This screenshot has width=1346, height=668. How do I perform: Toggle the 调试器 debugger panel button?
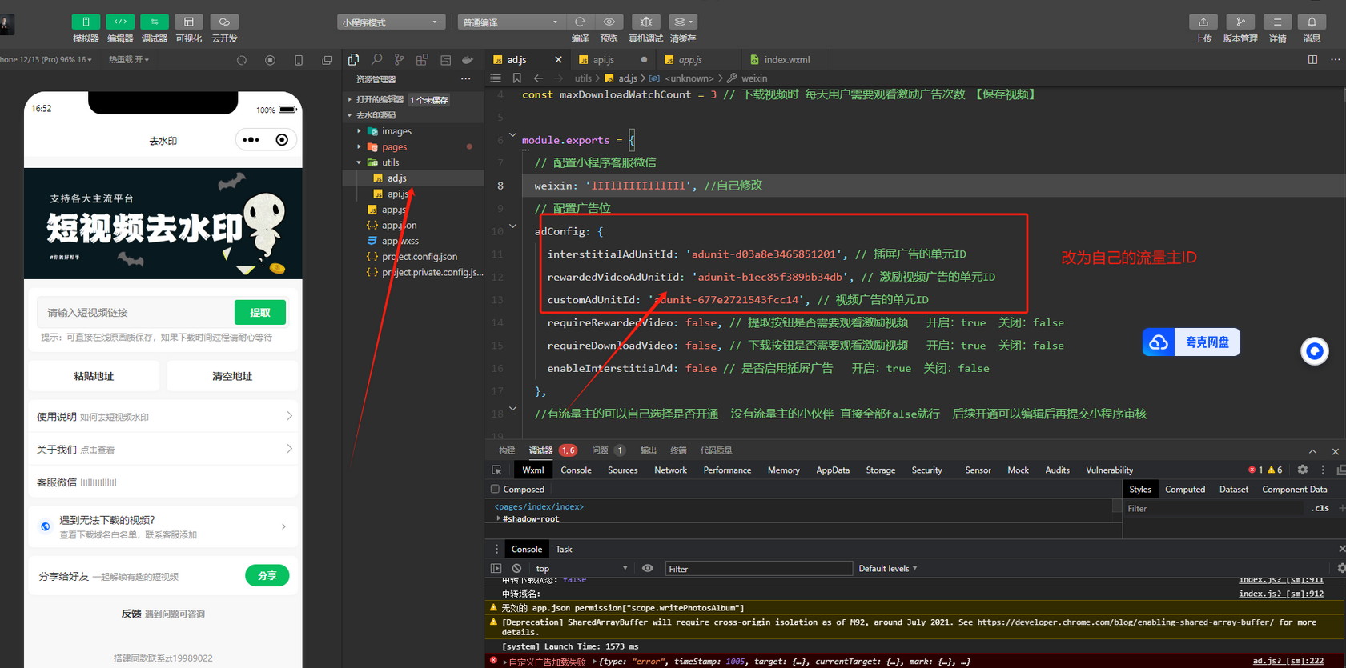coord(155,22)
